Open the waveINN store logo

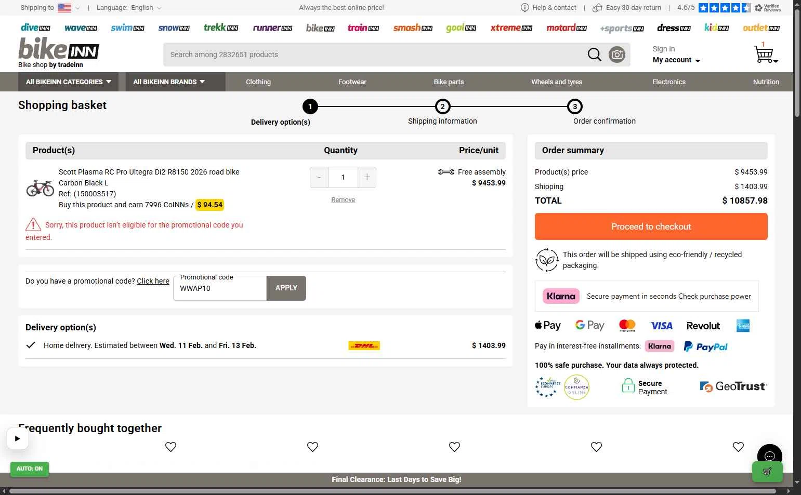81,28
